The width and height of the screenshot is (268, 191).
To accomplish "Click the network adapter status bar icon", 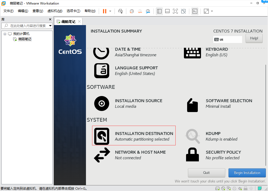I will 229,189.
